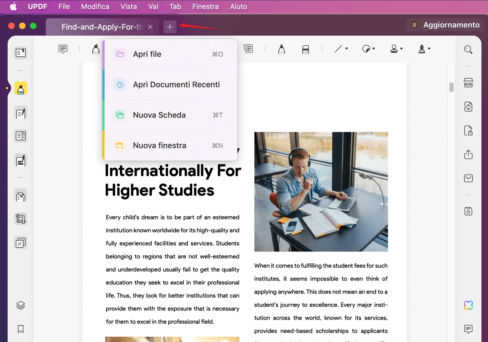Open the Apple menu
488x342 pixels.
pos(13,7)
